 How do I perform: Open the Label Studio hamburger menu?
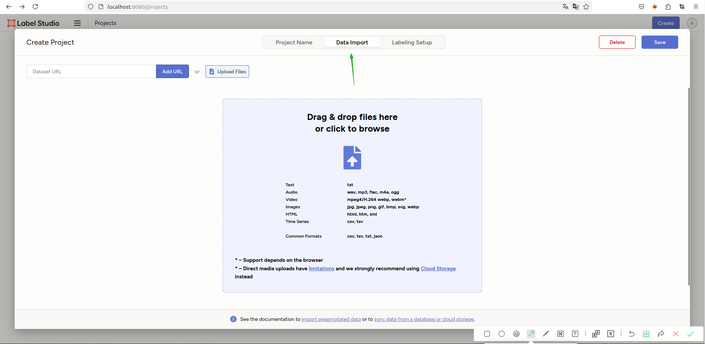77,23
